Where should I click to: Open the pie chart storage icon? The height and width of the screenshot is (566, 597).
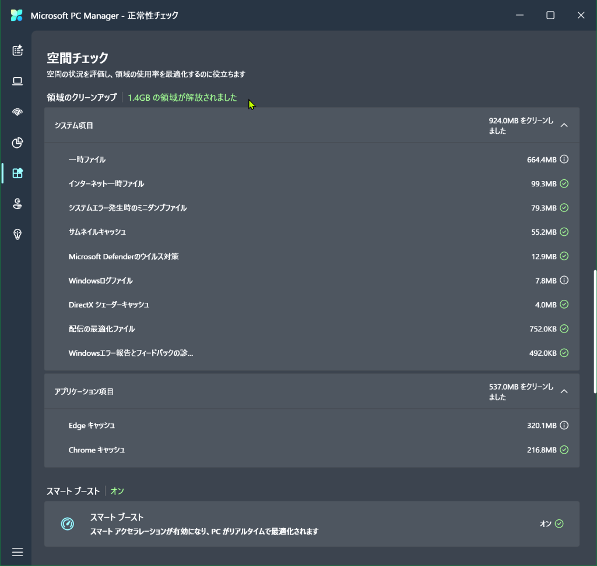coord(17,142)
